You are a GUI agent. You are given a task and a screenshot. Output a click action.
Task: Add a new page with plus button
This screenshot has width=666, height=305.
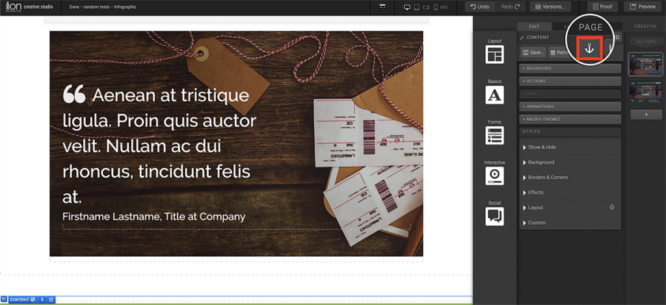tap(645, 114)
